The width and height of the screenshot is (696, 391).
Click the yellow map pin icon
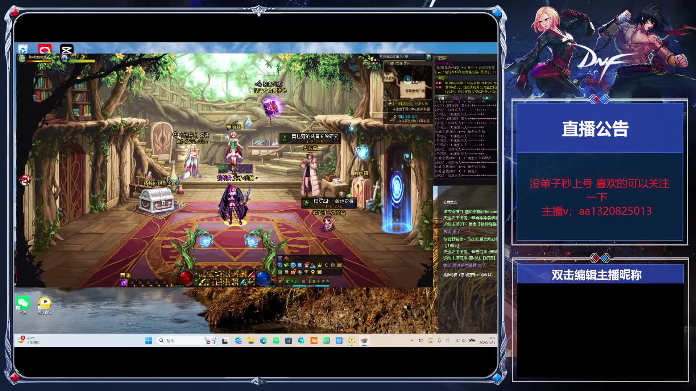pyautogui.click(x=313, y=272)
